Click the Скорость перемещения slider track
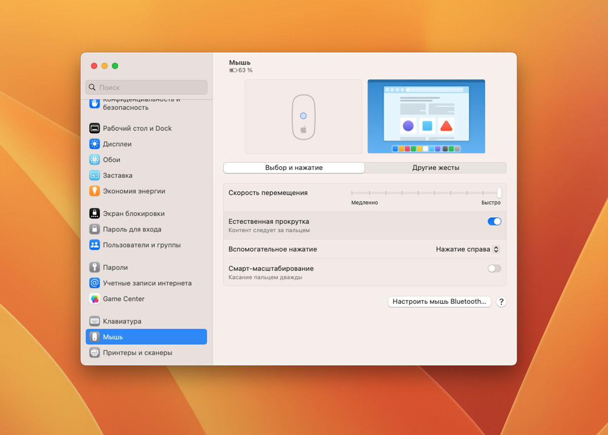 pos(426,193)
